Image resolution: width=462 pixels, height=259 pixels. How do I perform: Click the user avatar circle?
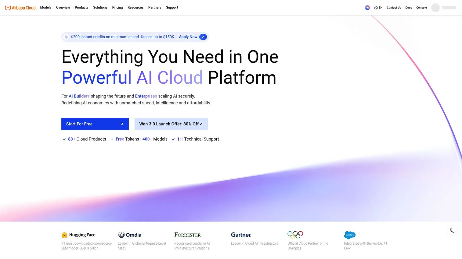pyautogui.click(x=435, y=8)
